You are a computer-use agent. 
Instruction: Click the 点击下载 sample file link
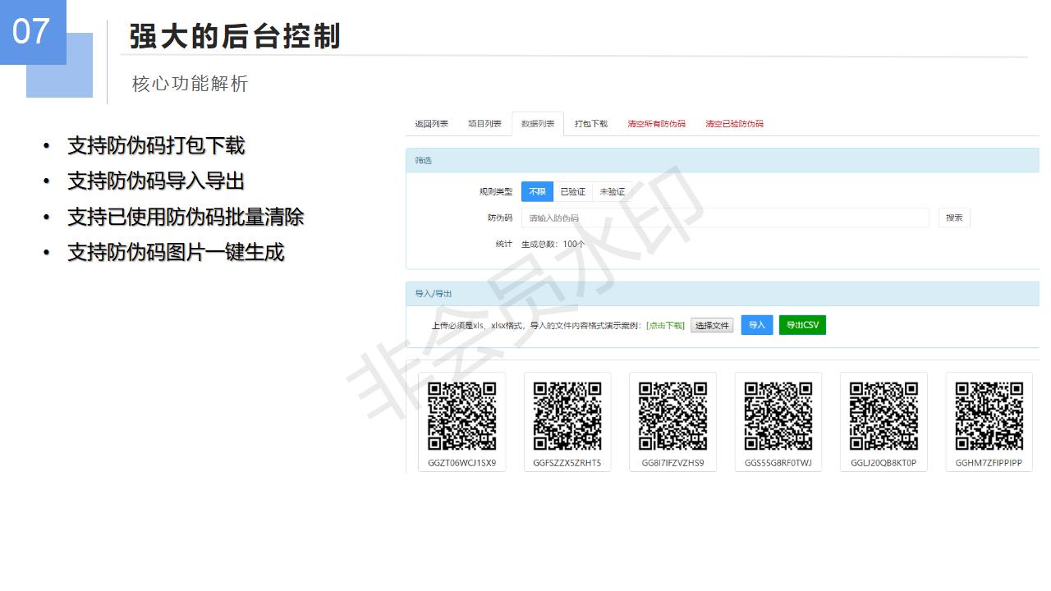coord(665,326)
